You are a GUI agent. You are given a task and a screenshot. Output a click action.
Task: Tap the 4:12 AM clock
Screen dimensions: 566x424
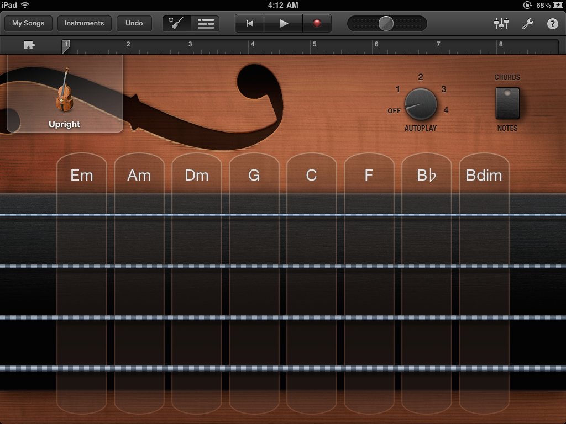[x=283, y=5]
